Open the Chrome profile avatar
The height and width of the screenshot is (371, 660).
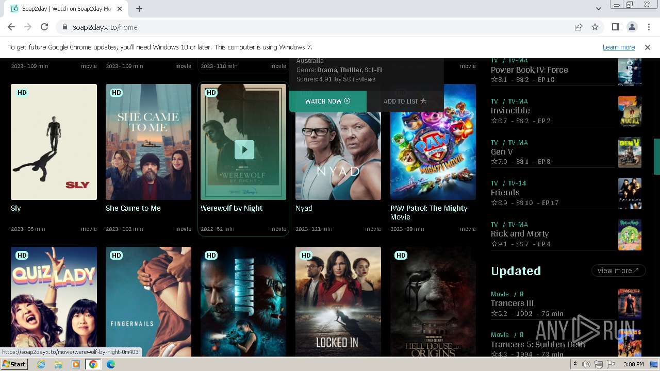coord(632,27)
